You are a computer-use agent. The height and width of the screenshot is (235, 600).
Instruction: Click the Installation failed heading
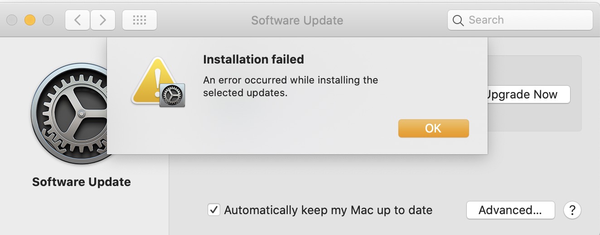pyautogui.click(x=253, y=59)
